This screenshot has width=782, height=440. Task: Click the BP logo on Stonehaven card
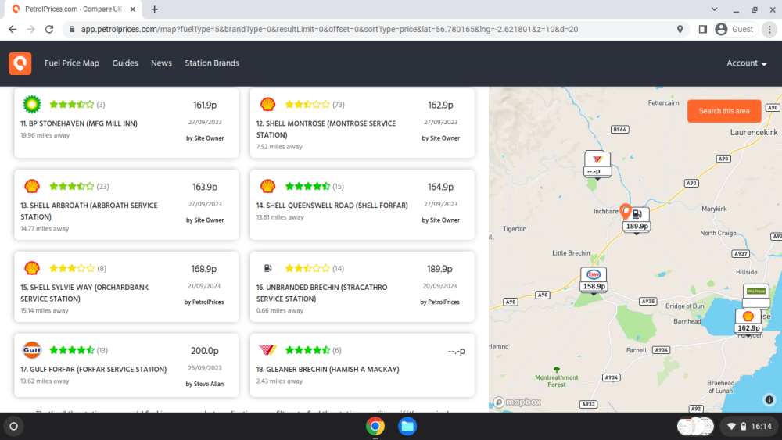click(32, 104)
